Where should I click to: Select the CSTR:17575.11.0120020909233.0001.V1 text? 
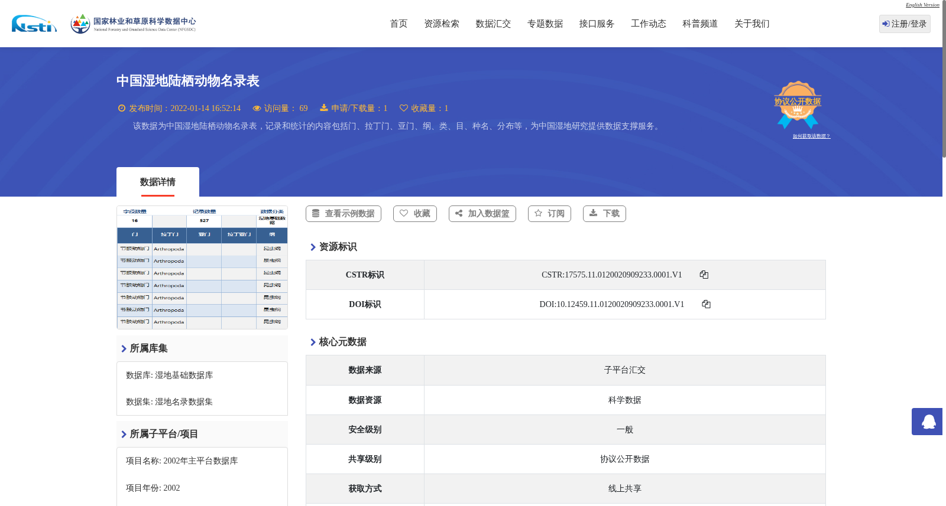612,275
